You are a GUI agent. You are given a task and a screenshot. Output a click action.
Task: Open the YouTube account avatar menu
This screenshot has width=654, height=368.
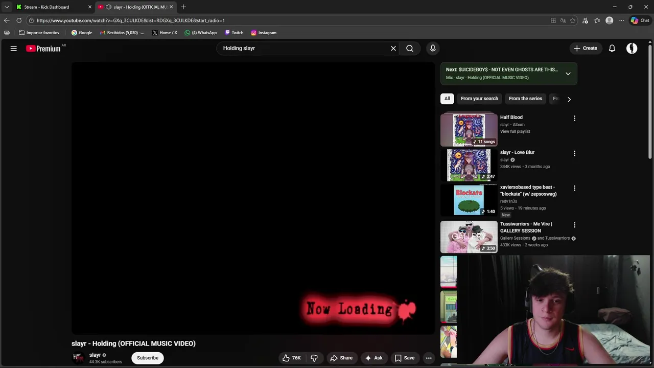tap(632, 48)
